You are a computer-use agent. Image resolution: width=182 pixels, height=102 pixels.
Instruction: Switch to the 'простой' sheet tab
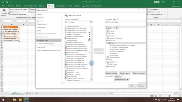click(28, 93)
